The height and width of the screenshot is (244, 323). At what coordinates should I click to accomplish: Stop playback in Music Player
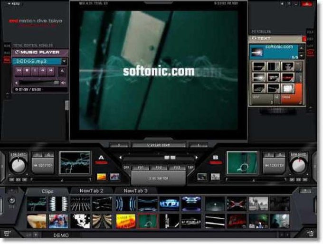(27, 70)
